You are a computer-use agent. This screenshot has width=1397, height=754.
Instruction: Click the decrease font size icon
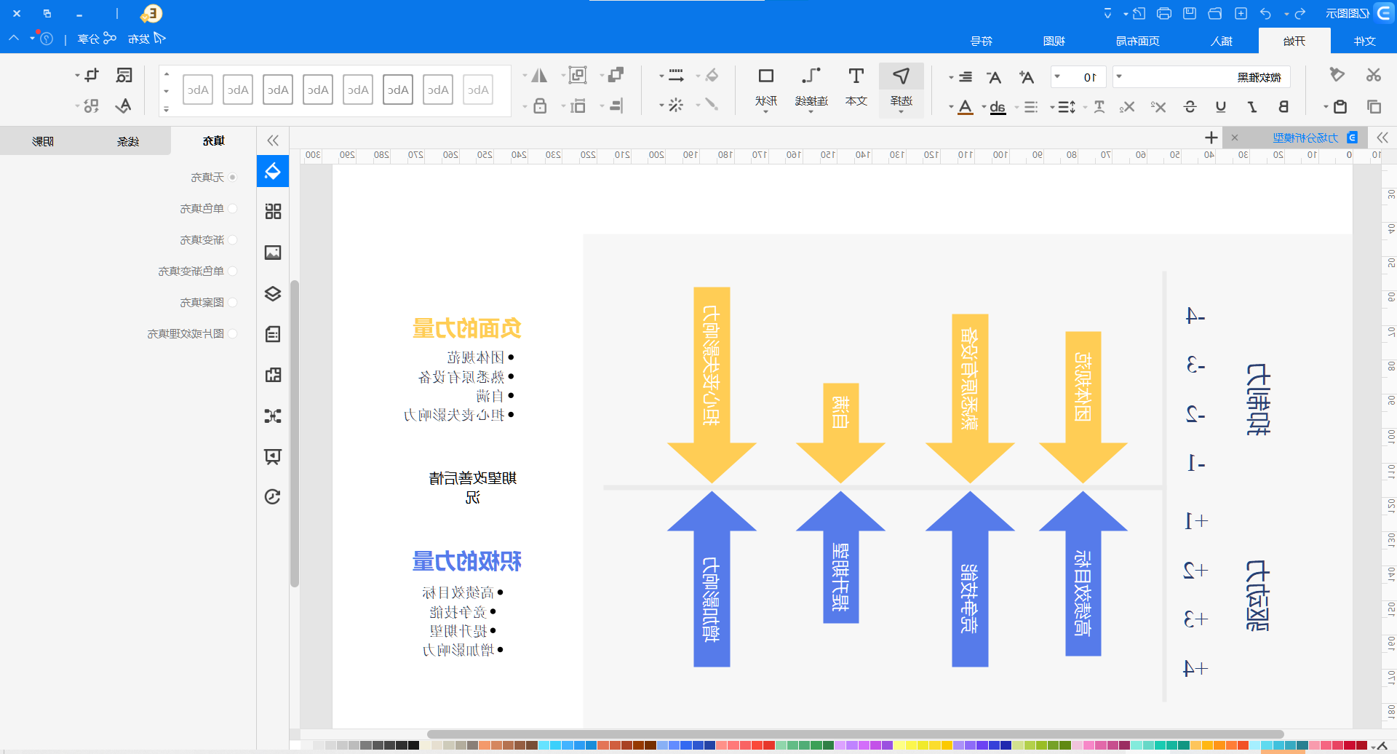point(994,77)
